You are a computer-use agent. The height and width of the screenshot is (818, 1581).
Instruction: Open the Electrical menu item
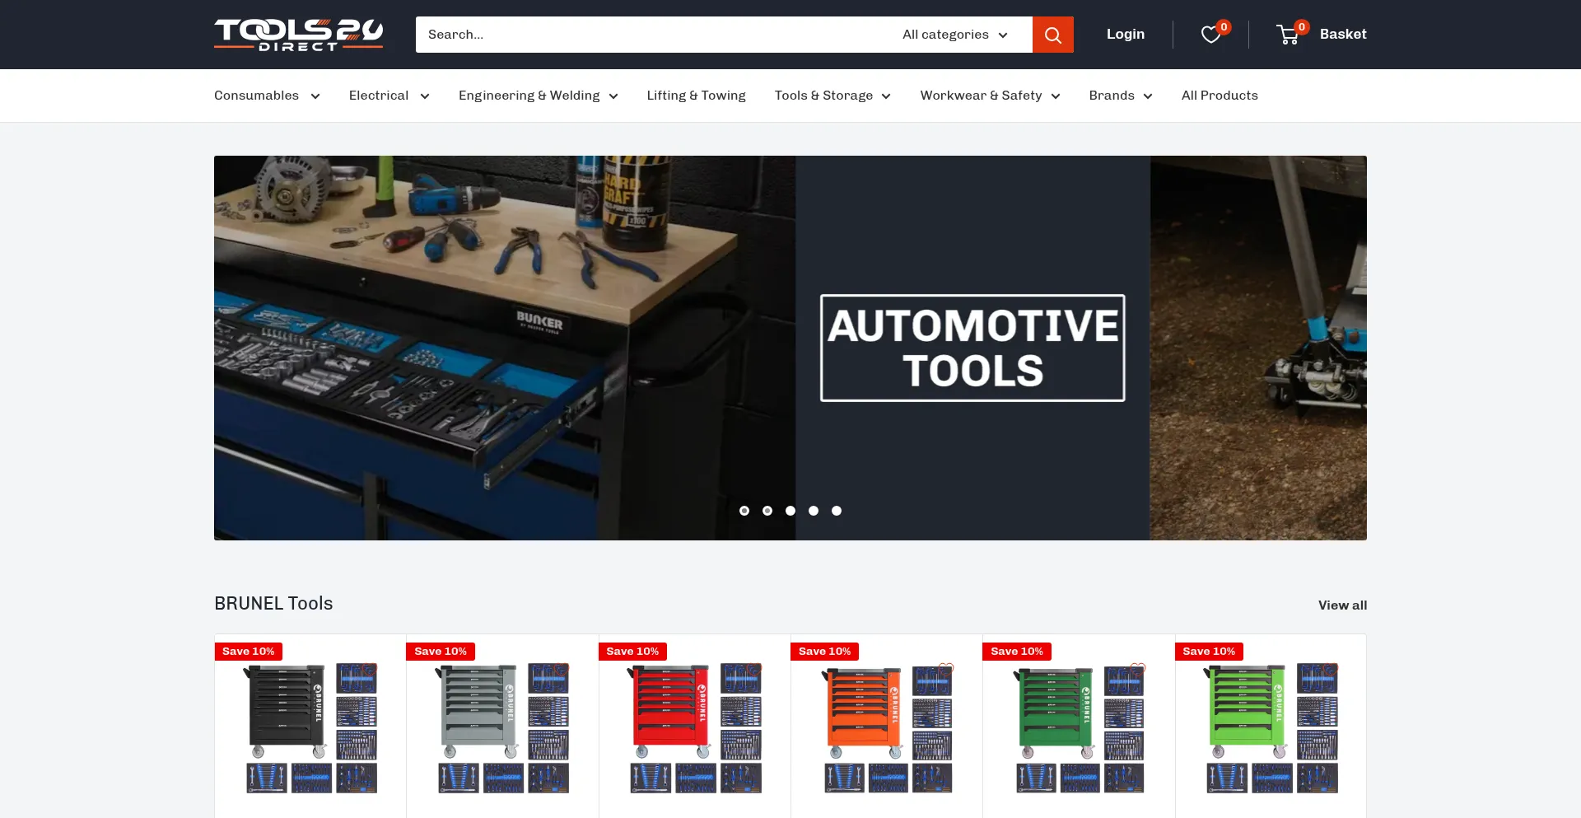click(x=379, y=96)
